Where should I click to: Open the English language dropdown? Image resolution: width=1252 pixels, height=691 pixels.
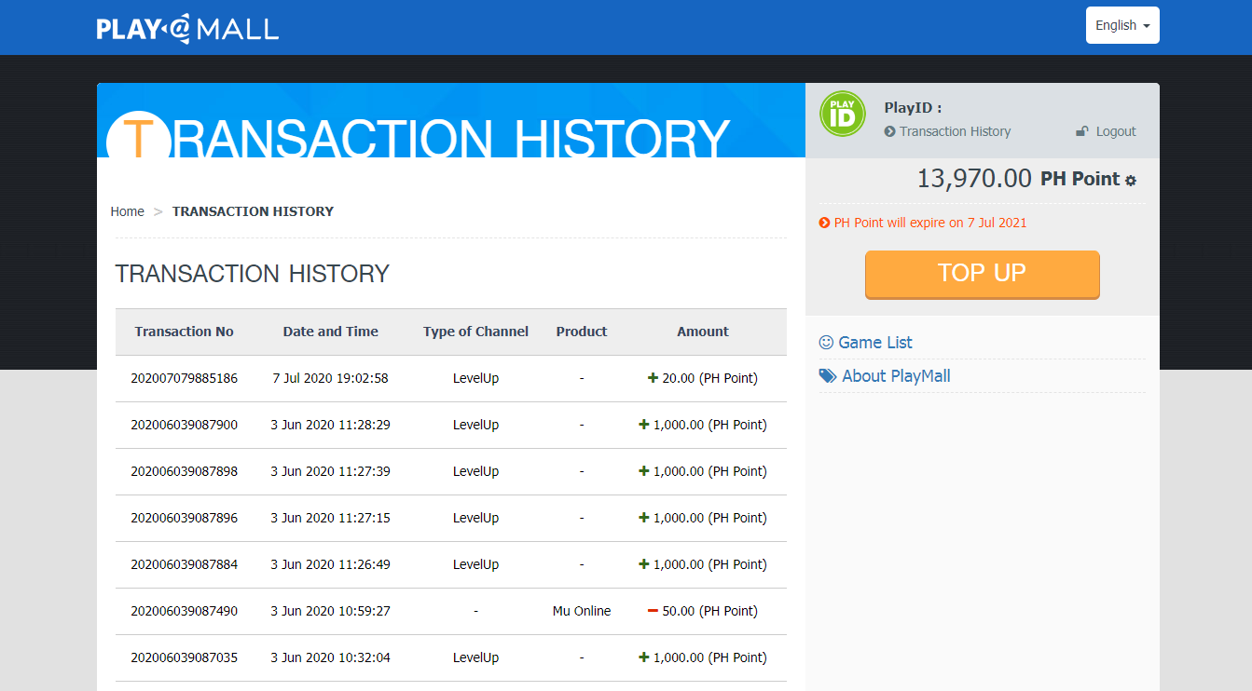(1122, 25)
